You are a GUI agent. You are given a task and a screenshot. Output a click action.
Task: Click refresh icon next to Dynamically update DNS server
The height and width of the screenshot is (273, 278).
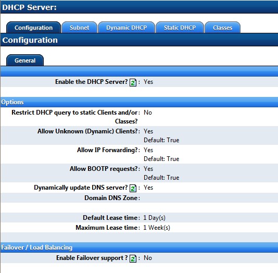pos(133,188)
